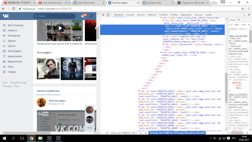The height and width of the screenshot is (142, 252).
Task: Activate DevTools inspect element picker
Action: (x=103, y=15)
